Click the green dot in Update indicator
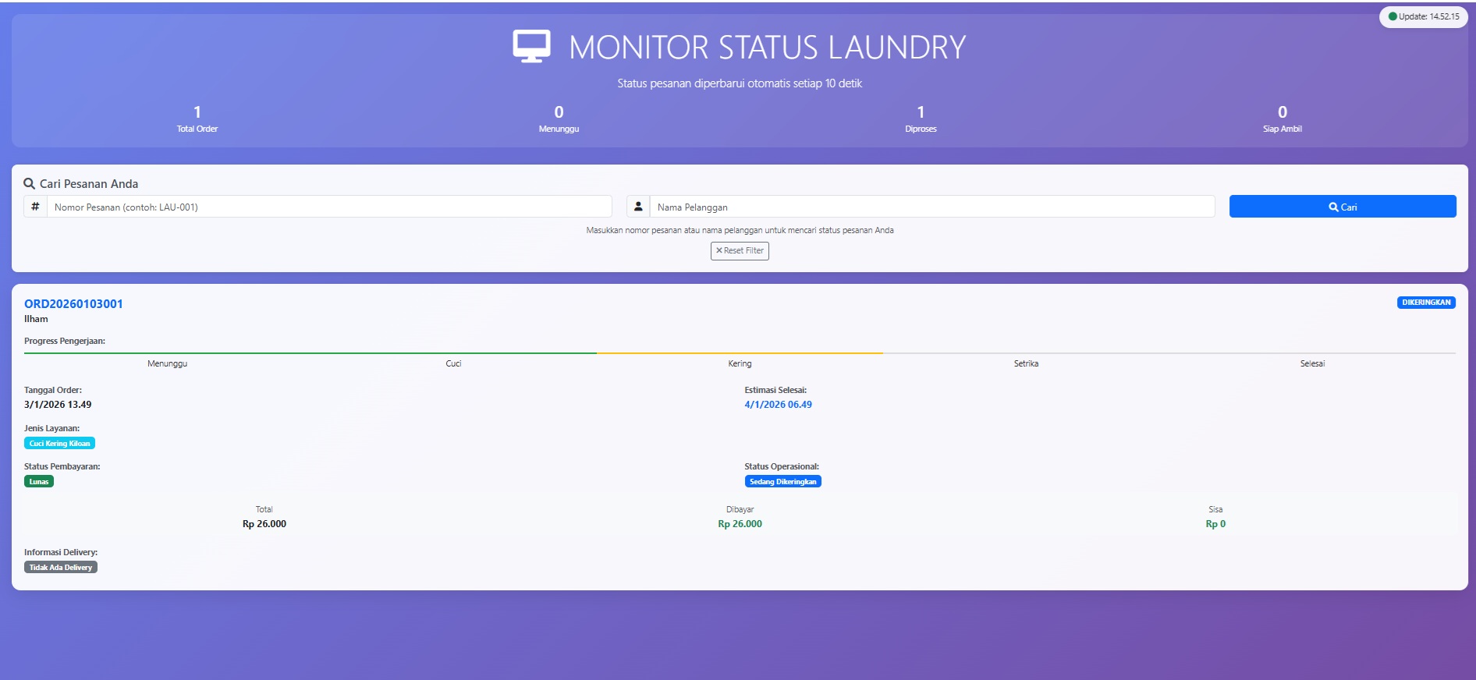Screen dimensions: 1476x680 (1393, 16)
